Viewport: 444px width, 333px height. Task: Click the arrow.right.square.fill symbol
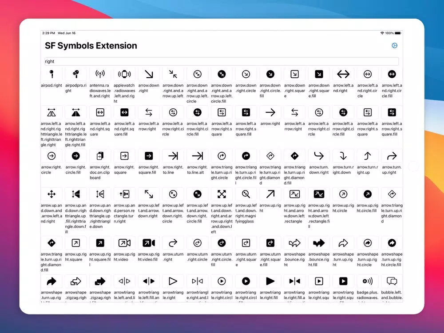(x=149, y=156)
